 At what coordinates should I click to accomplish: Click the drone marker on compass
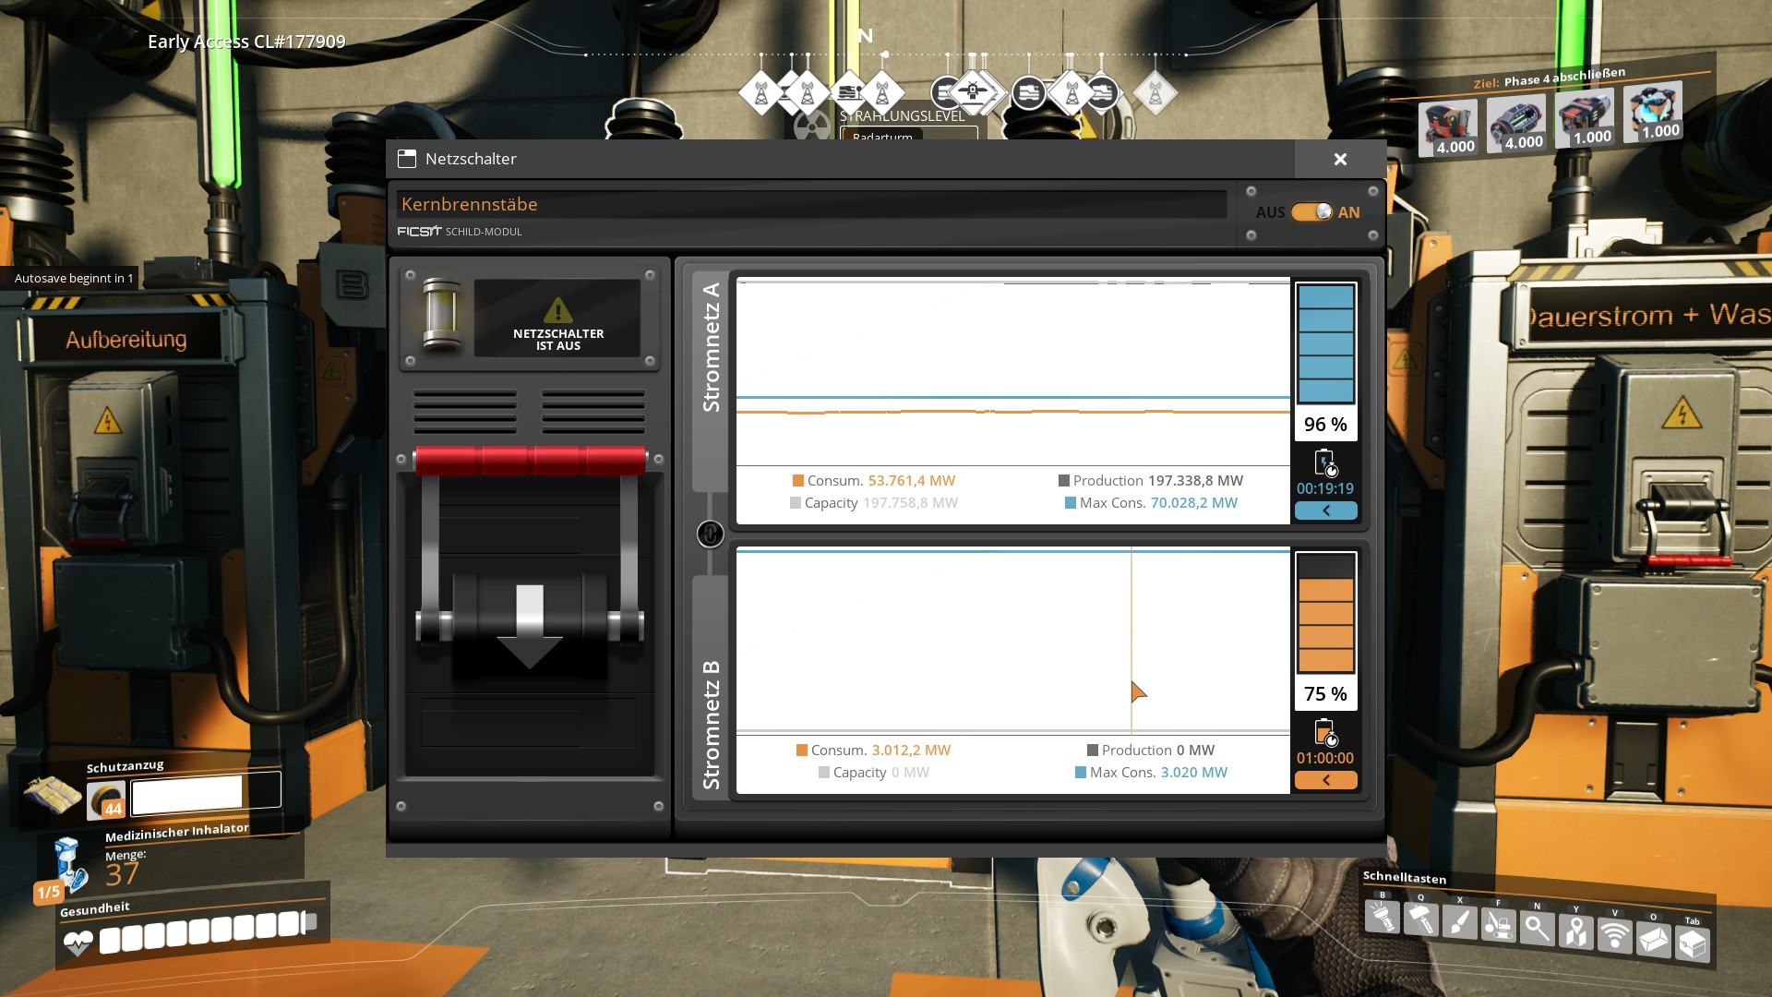[972, 91]
